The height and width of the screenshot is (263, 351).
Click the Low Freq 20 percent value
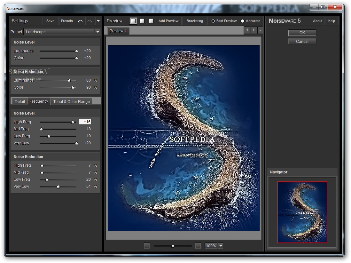coord(89,179)
